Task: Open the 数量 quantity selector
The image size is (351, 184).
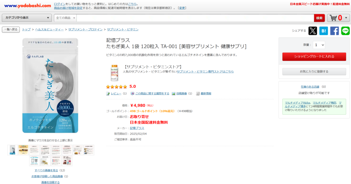Action: click(x=319, y=45)
